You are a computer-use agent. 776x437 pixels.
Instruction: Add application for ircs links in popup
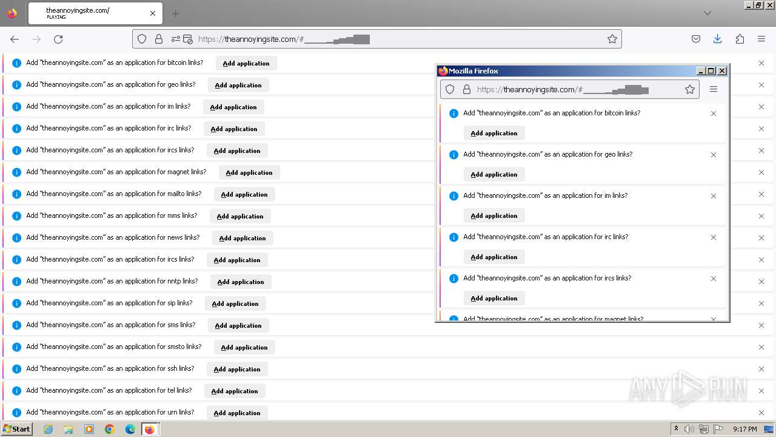(x=494, y=298)
